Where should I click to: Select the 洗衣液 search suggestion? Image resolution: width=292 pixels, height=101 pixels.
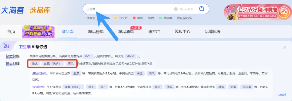[91, 18]
